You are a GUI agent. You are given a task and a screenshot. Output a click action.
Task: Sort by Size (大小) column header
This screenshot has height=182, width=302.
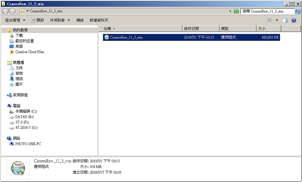tap(269, 29)
